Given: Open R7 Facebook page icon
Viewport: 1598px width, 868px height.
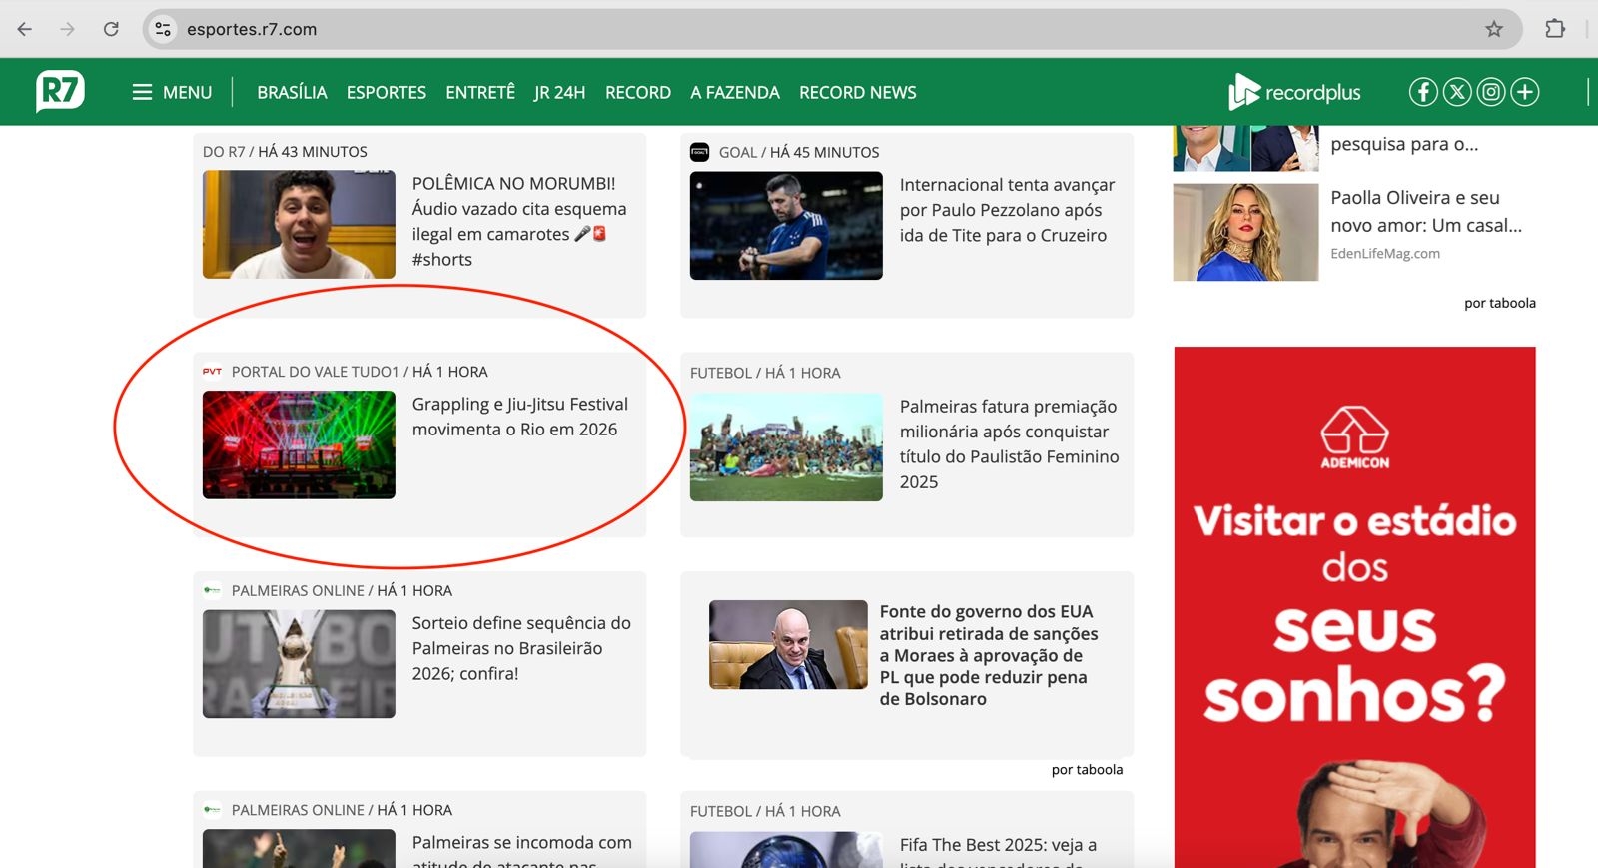Looking at the screenshot, I should pos(1423,92).
